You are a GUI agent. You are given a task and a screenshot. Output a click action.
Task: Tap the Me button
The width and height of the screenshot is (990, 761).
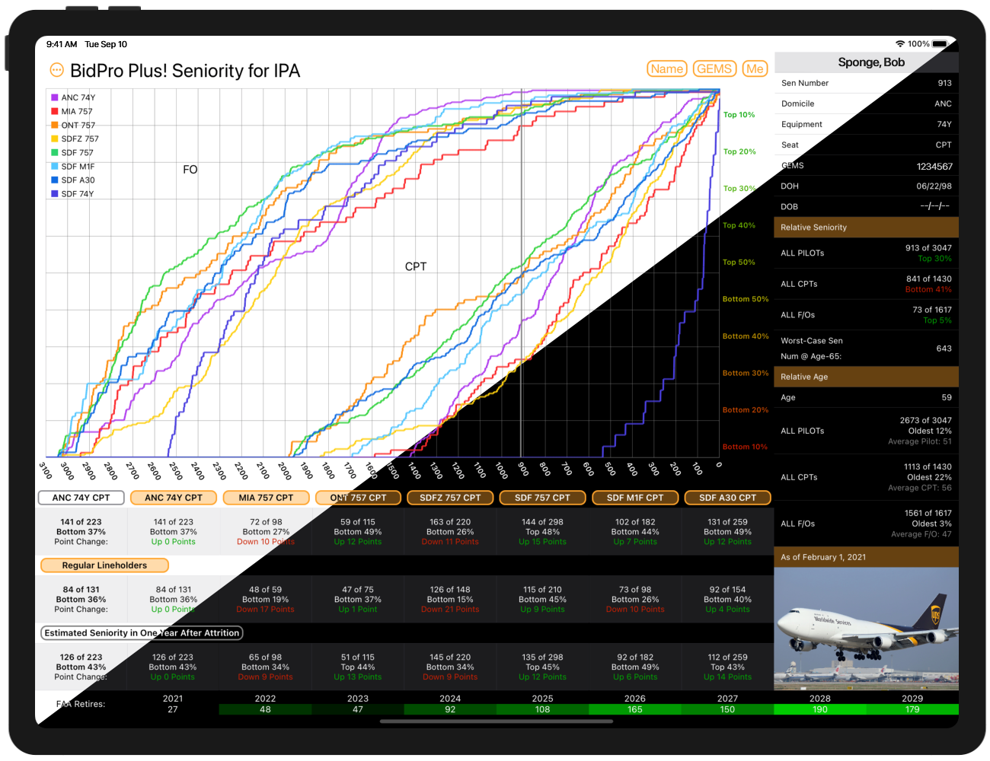pyautogui.click(x=755, y=69)
